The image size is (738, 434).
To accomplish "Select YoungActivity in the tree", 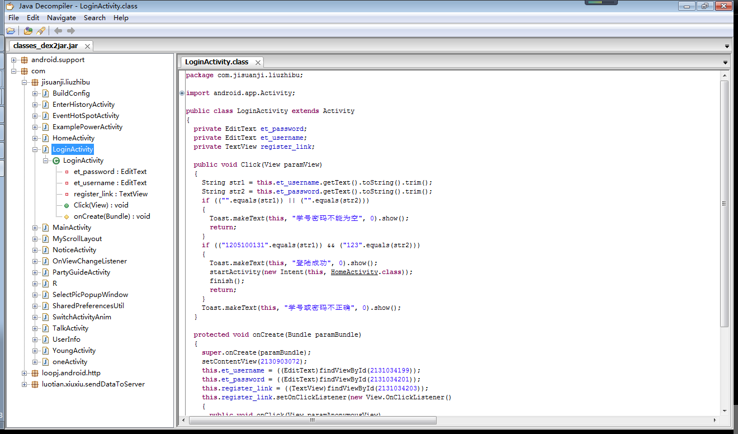I will (74, 351).
